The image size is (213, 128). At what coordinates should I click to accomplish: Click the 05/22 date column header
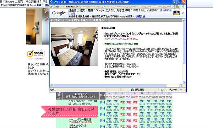tap(116, 97)
